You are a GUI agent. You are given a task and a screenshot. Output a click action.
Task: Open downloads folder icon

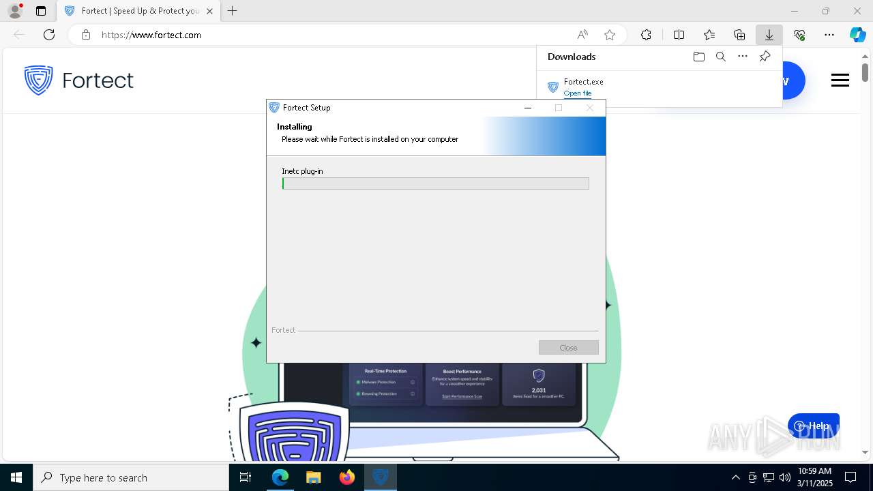point(698,57)
